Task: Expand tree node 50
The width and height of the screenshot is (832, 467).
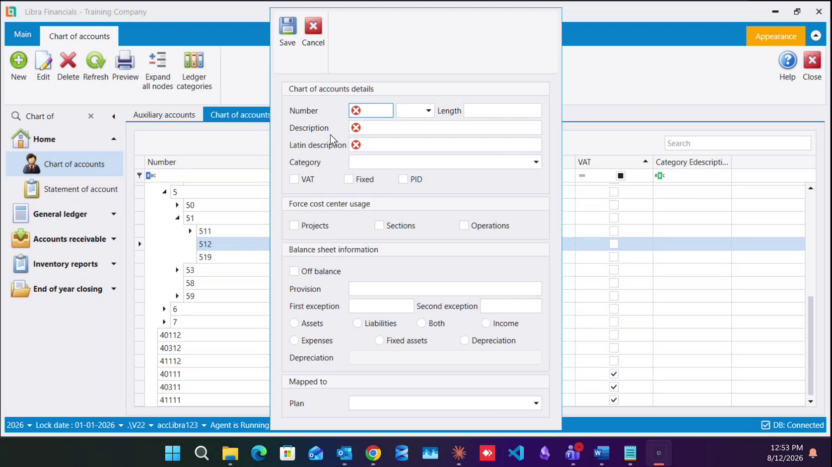Action: 177,205
